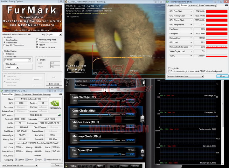
Task: Open Afterburner Settings button
Action: [x=135, y=166]
